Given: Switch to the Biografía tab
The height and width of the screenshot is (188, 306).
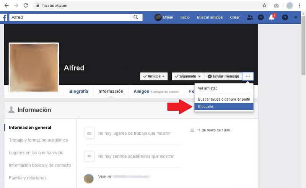Looking at the screenshot, I should point(79,92).
